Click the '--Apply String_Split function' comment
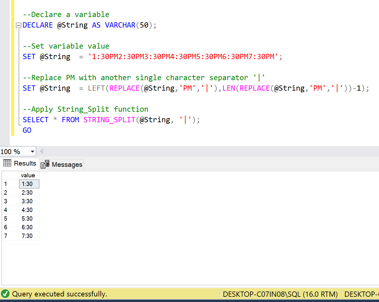This screenshot has height=302, width=379. pyautogui.click(x=86, y=109)
